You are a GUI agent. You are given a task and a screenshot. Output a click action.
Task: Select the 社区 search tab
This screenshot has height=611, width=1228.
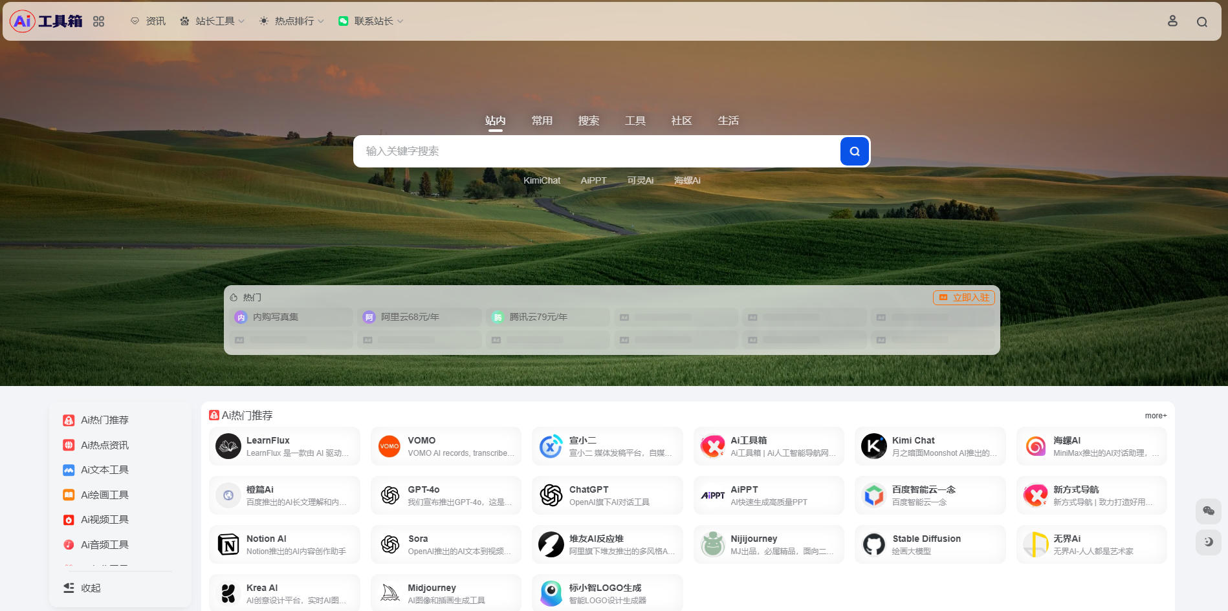682,121
